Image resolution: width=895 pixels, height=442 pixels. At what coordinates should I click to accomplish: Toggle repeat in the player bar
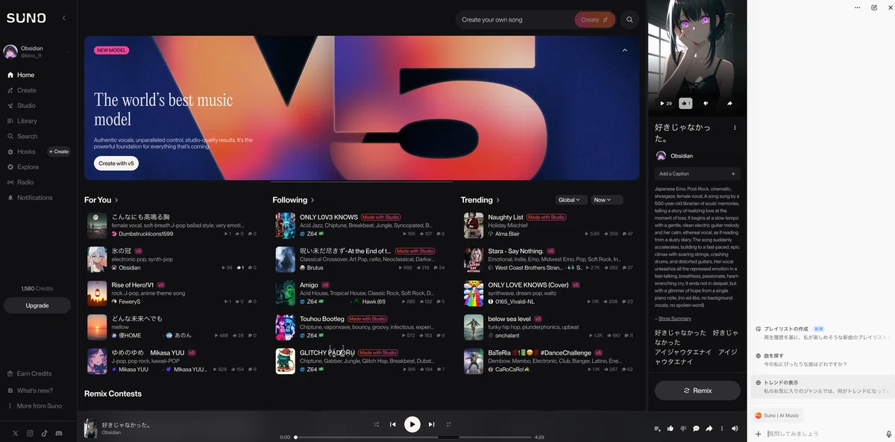[449, 424]
